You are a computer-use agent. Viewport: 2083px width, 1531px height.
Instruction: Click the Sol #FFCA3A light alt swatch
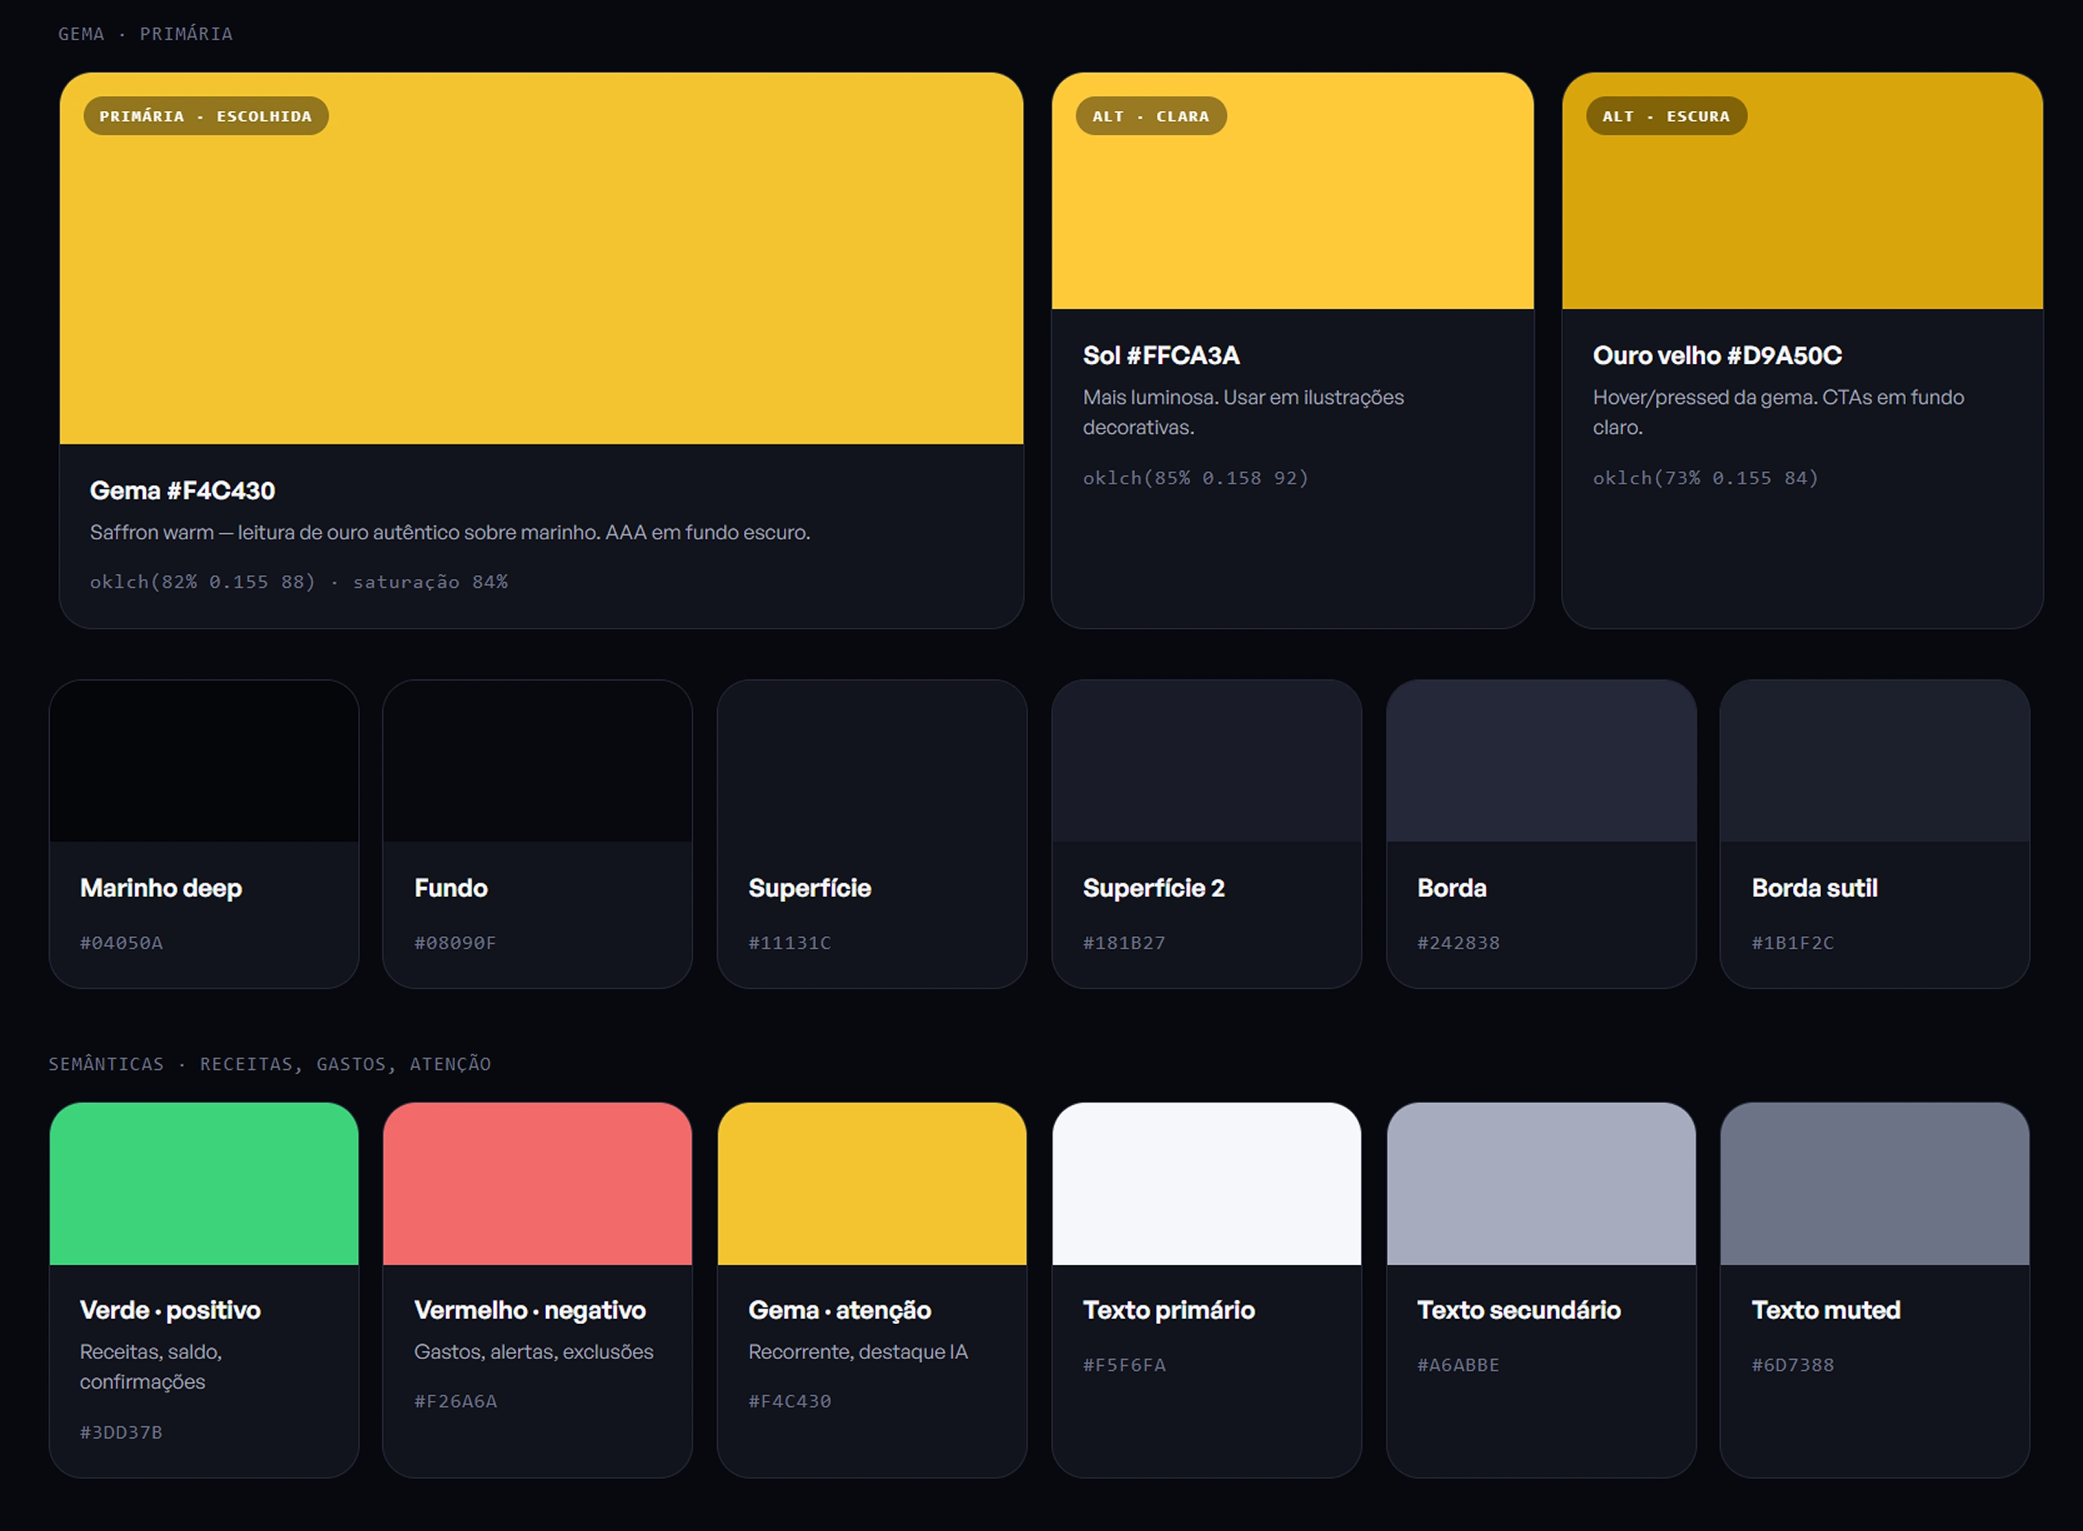point(1293,191)
